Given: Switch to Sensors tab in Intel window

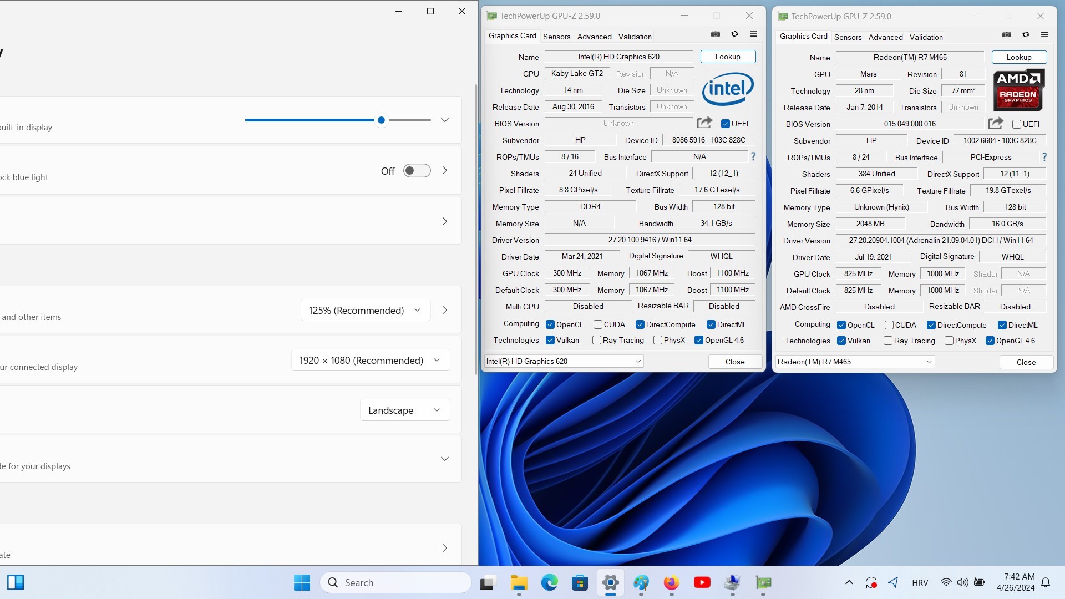Looking at the screenshot, I should click(556, 37).
